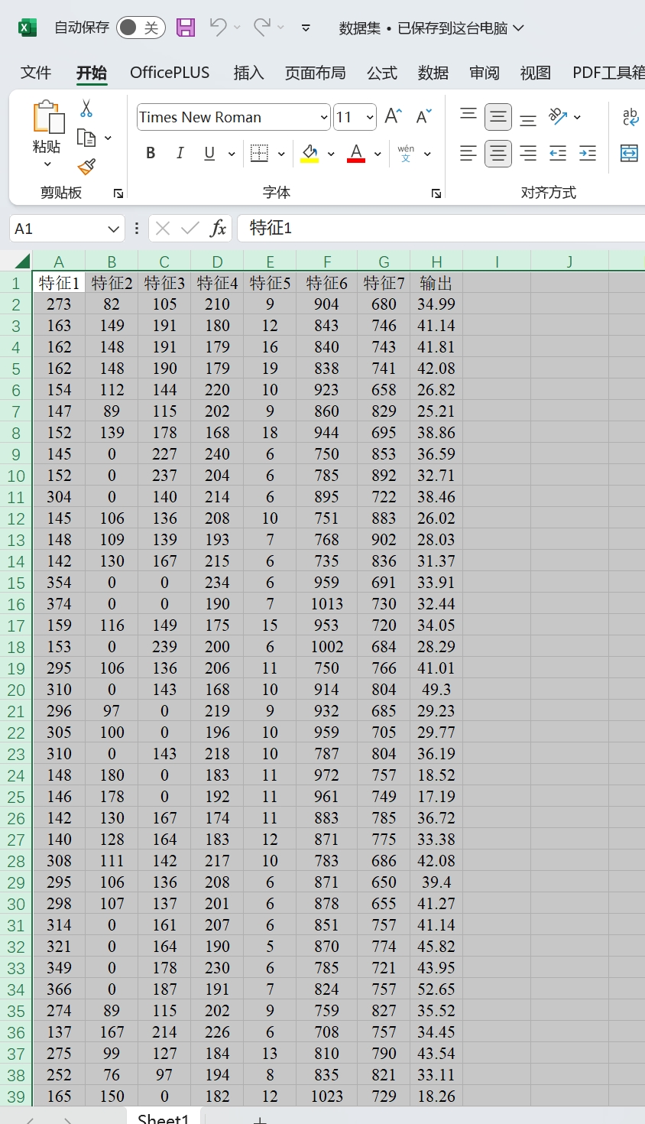Click the Borders icon
Viewport: 645px width, 1124px height.
260,153
